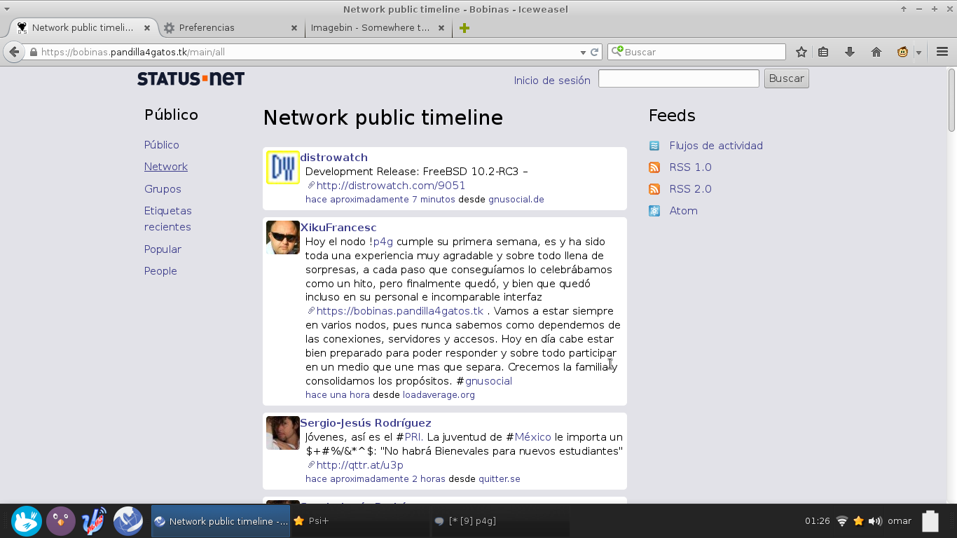Click the RSS 1.0 orange feed icon
This screenshot has width=957, height=538.
[654, 167]
